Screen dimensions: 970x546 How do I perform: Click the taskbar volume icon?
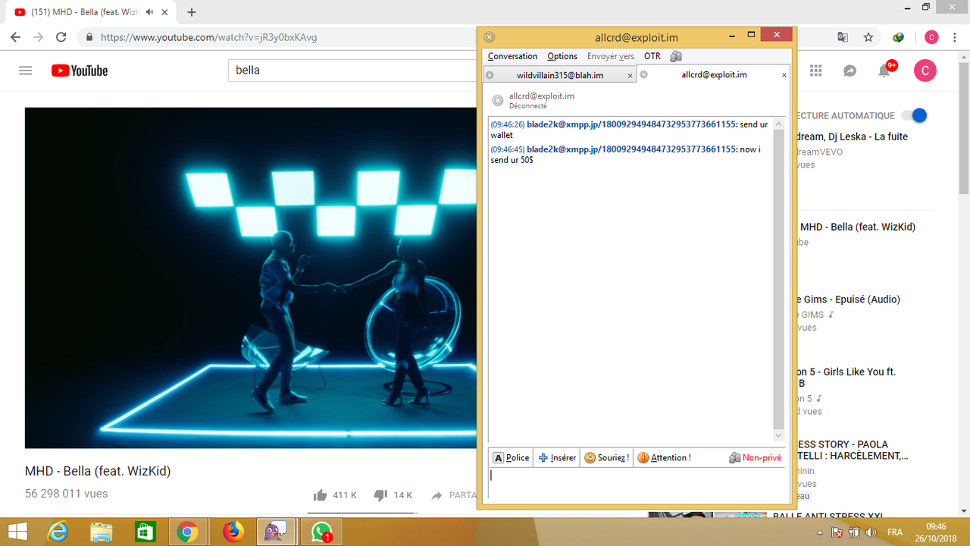click(x=871, y=532)
